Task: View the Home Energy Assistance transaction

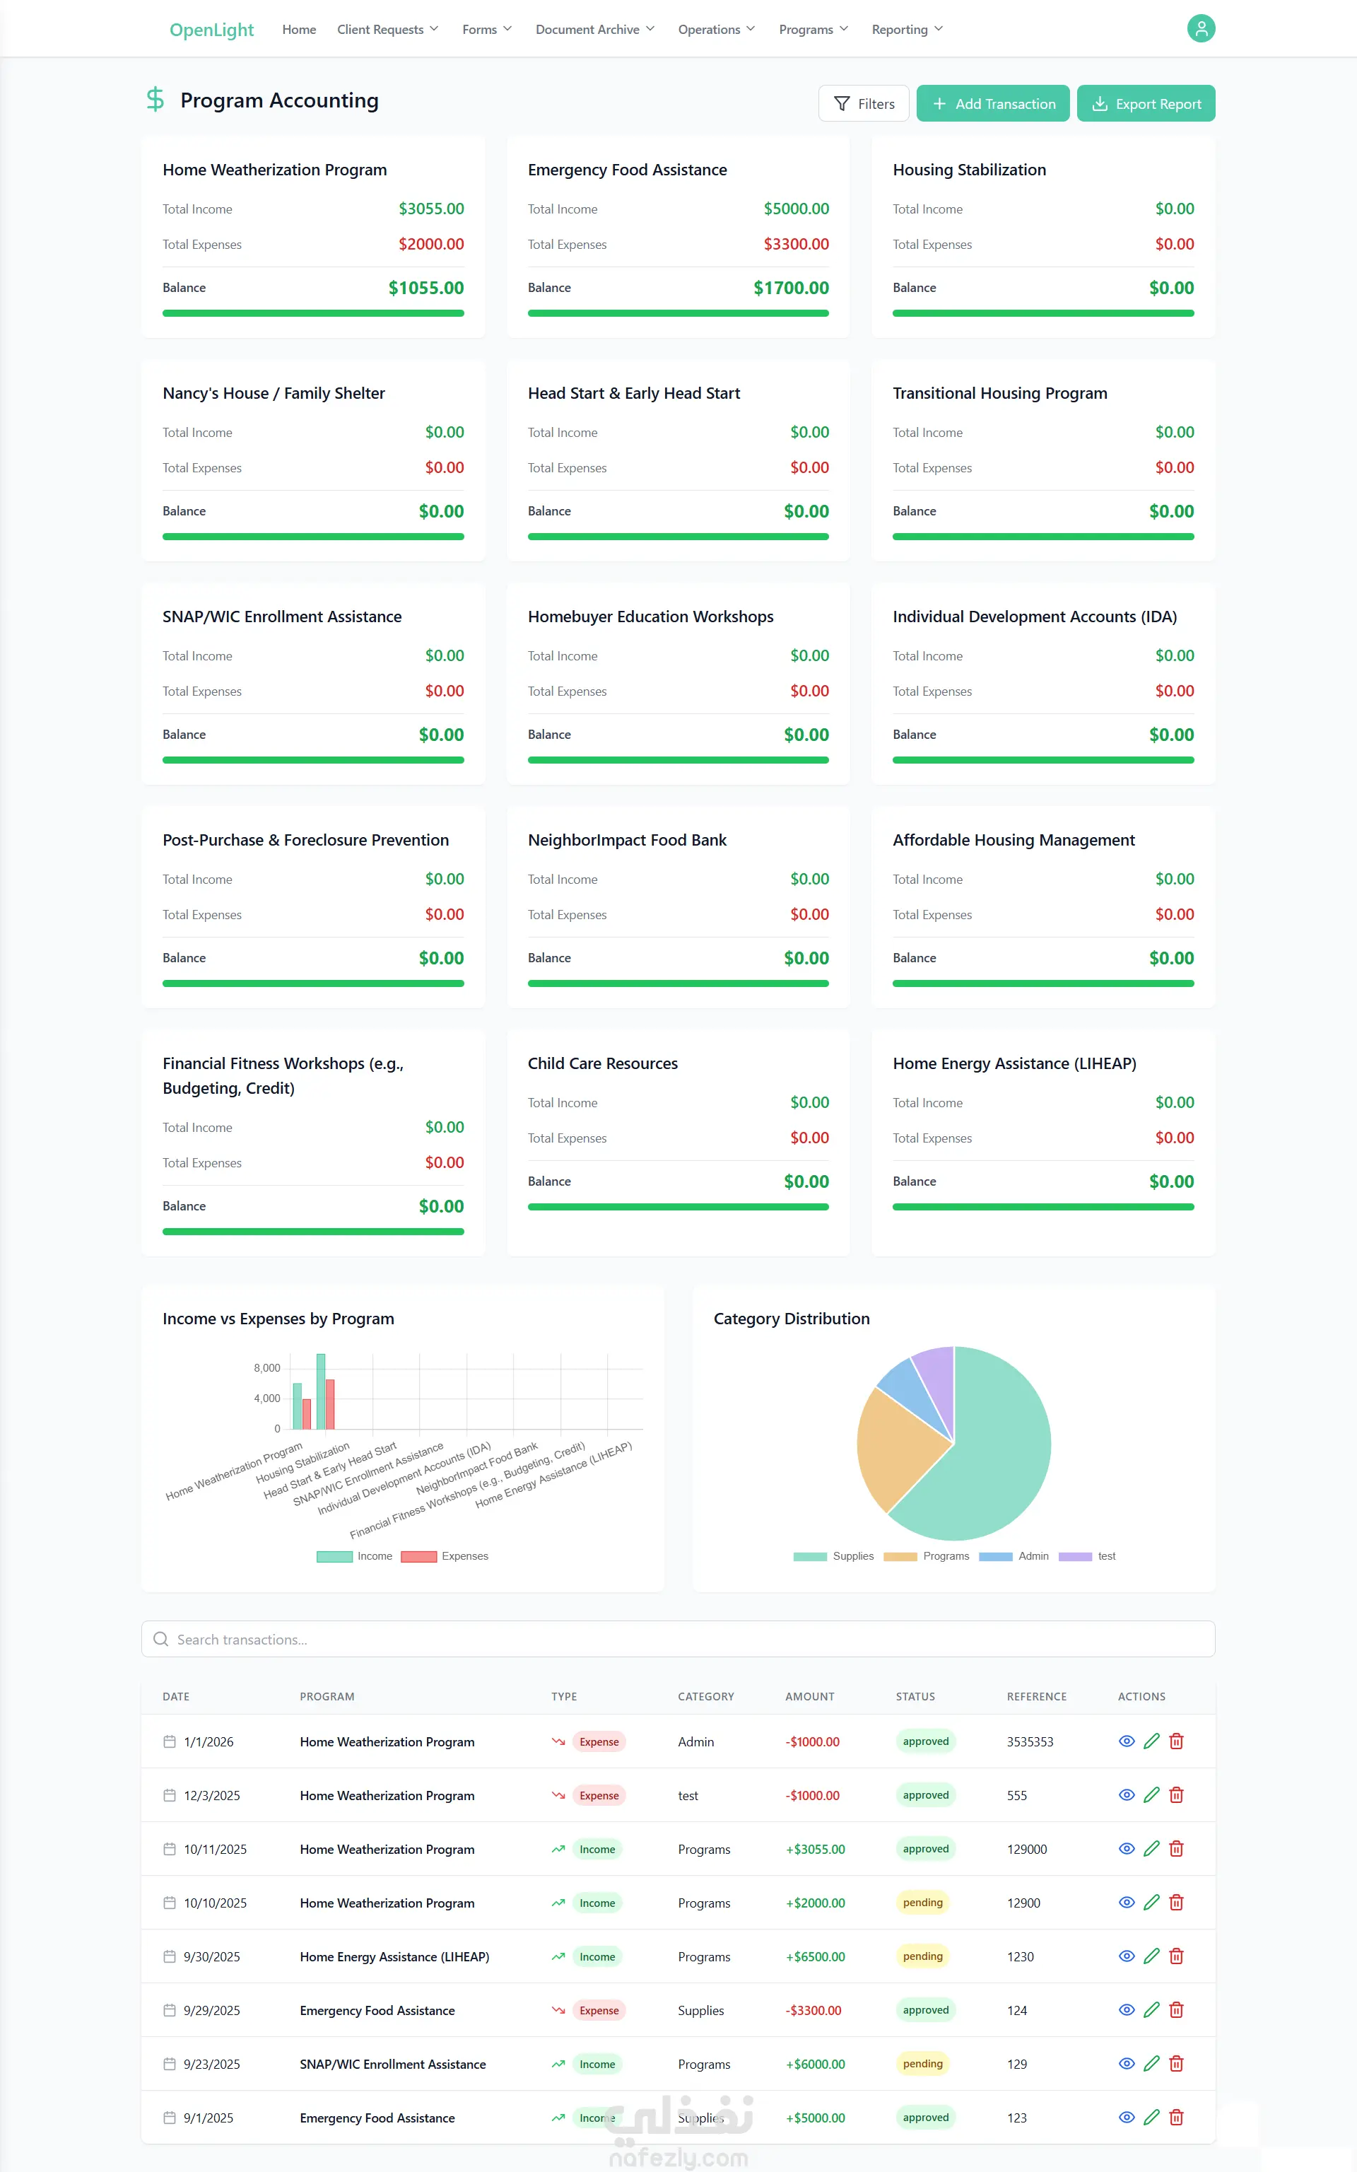Action: tap(1127, 1956)
